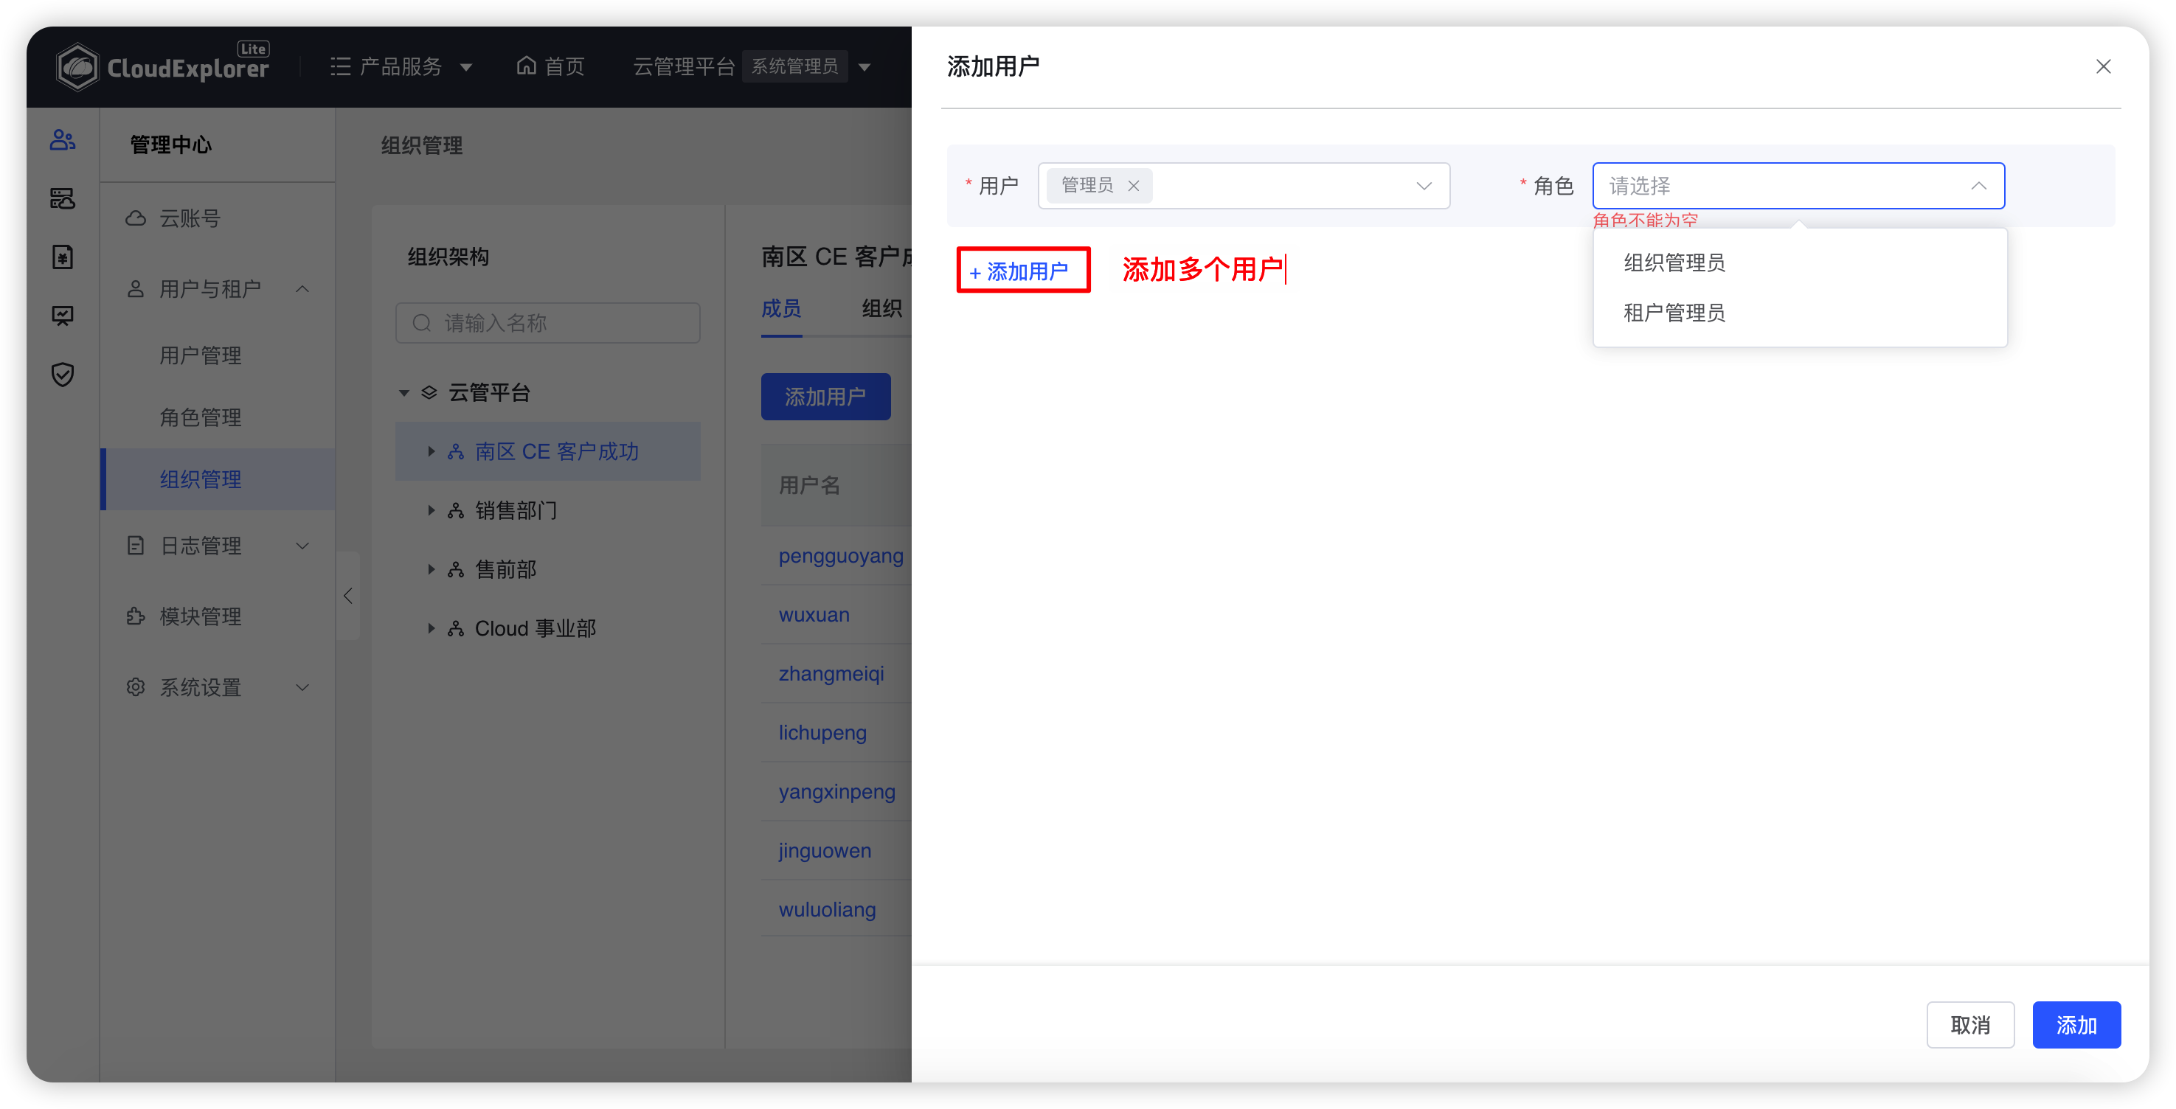Open user jinguowen link
The height and width of the screenshot is (1109, 2176).
825,850
